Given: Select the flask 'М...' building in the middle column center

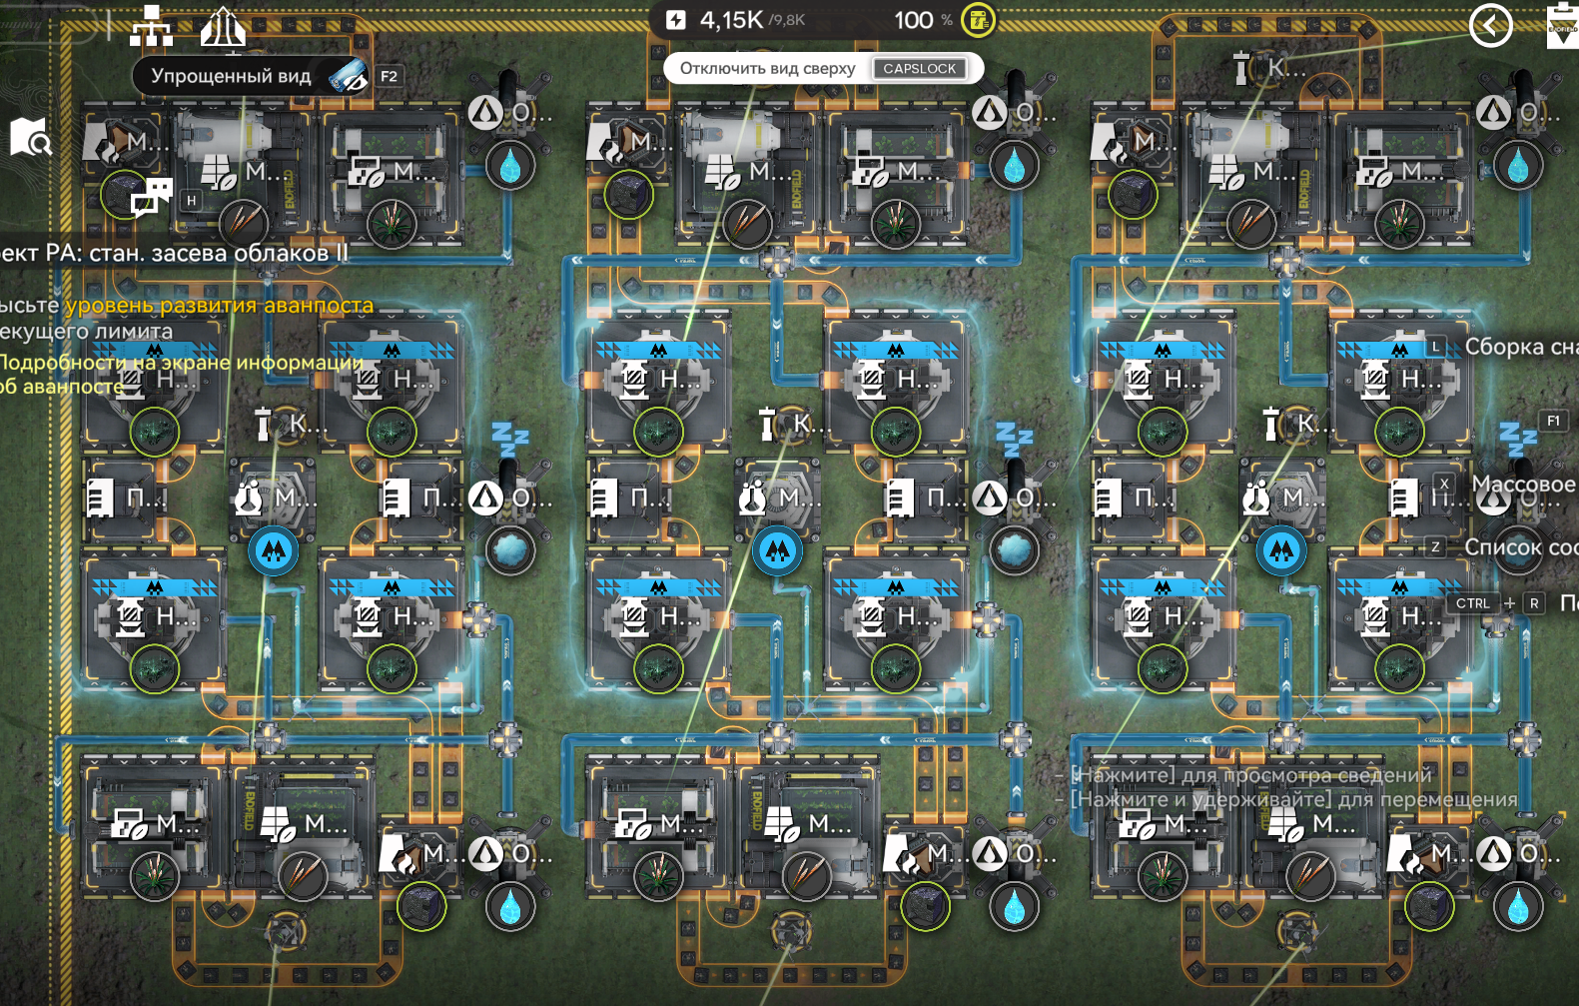Looking at the screenshot, I should point(780,497).
